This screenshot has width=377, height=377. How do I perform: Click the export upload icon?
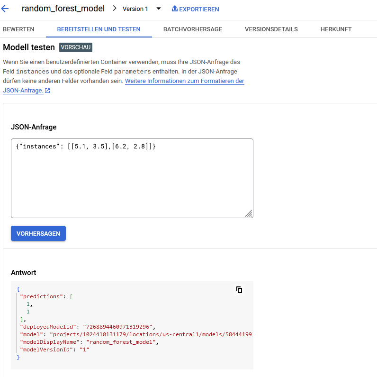174,9
